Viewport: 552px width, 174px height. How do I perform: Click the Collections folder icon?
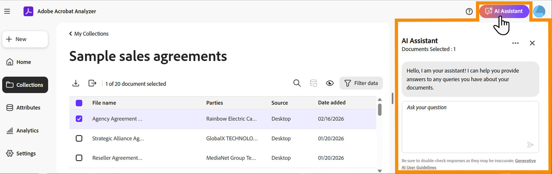[10, 85]
